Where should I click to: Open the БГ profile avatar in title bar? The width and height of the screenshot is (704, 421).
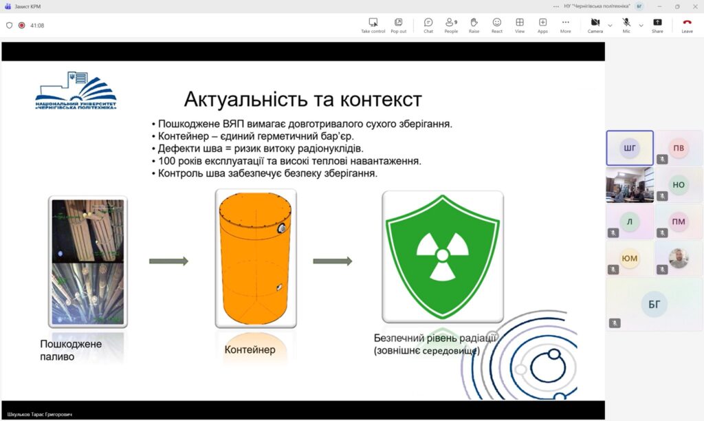(639, 6)
